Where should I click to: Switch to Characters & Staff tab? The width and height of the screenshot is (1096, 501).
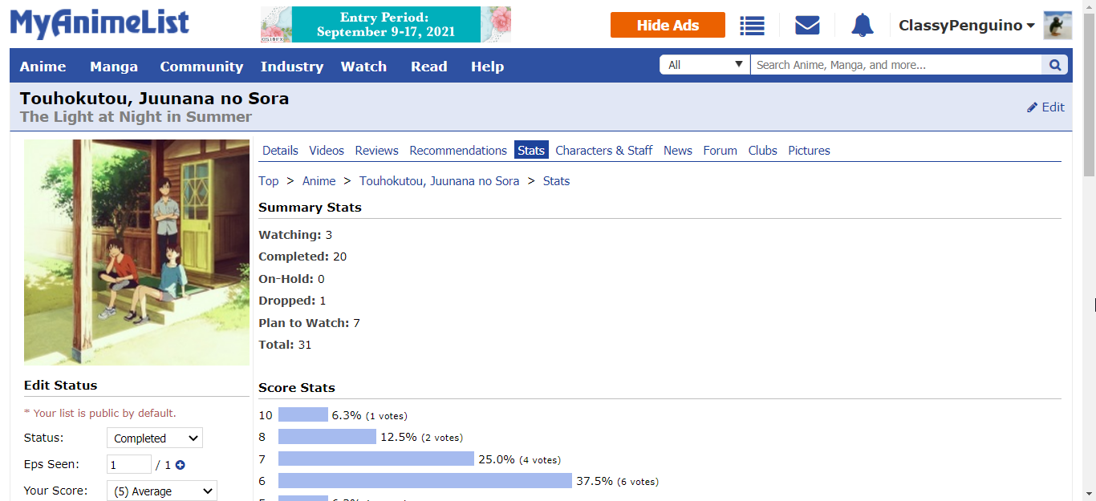[x=604, y=151]
